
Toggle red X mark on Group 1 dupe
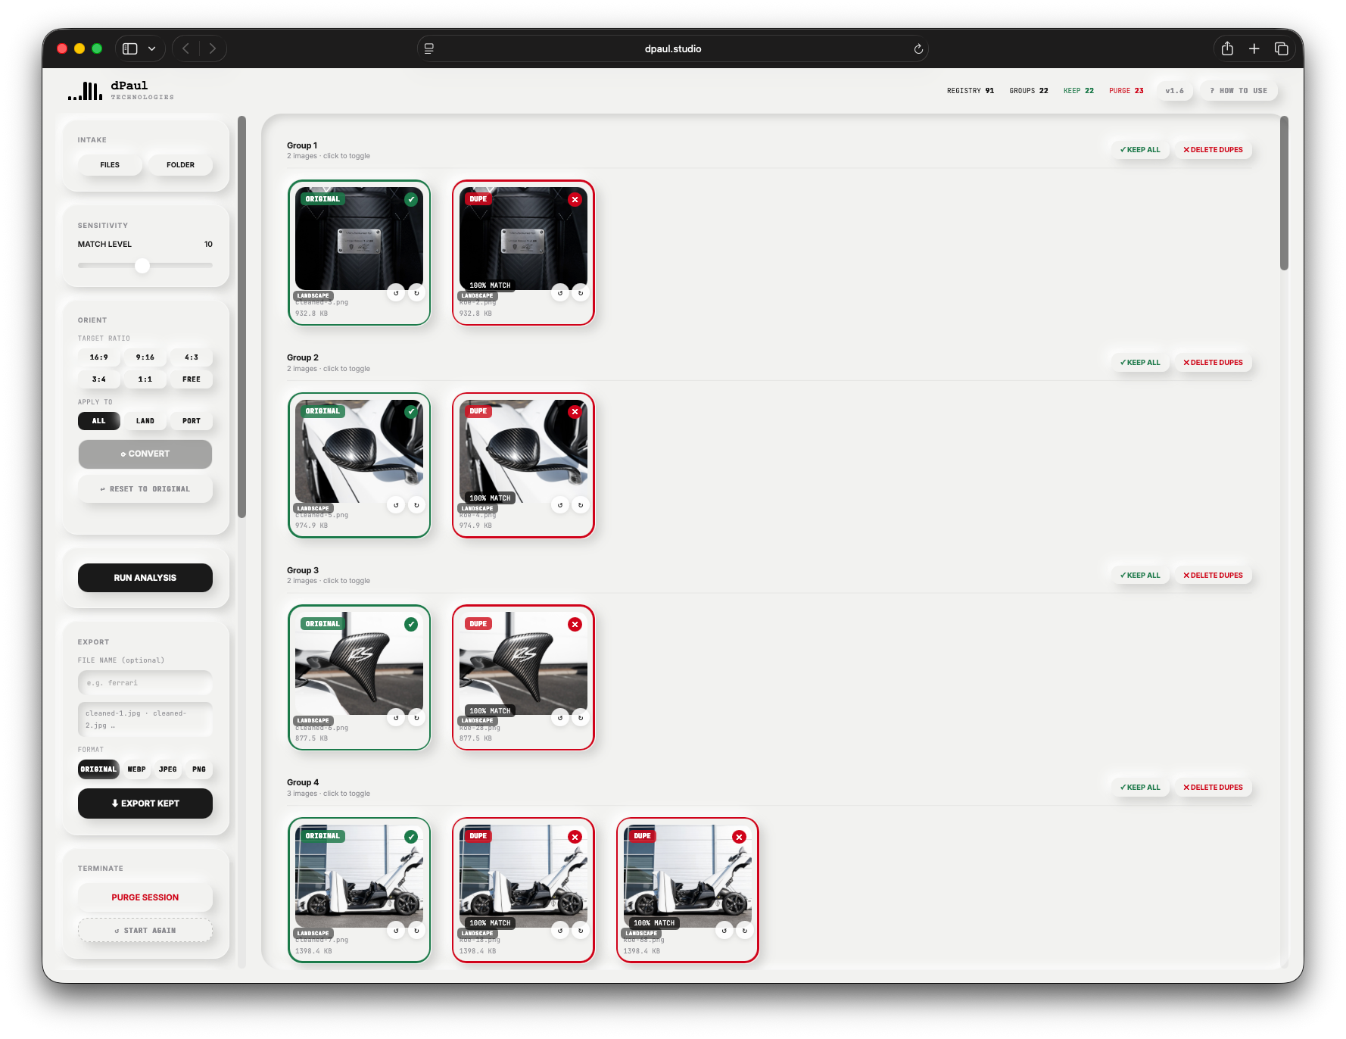tap(575, 200)
